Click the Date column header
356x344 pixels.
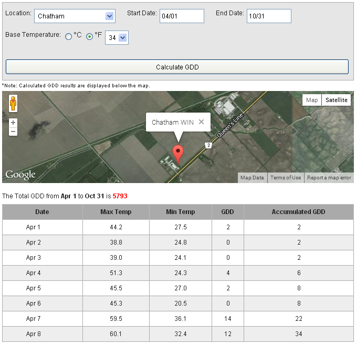point(42,212)
